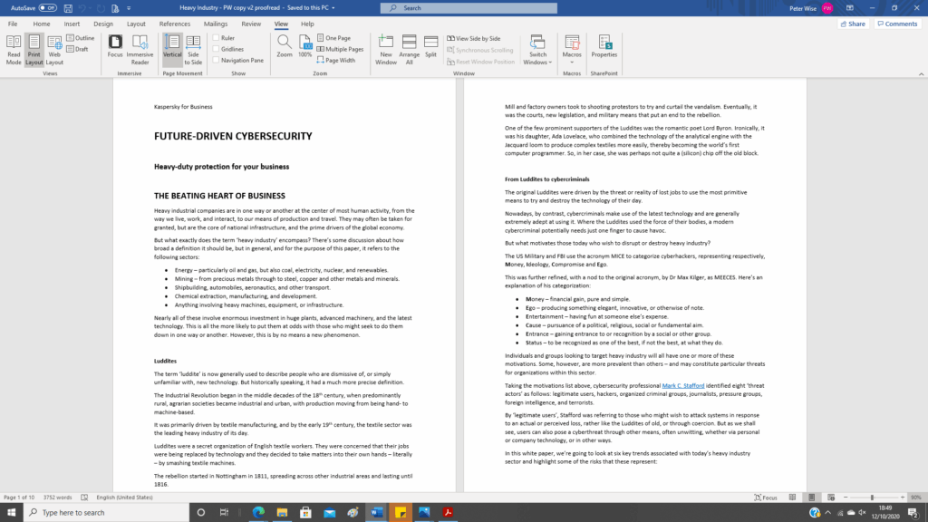Switch to Read Mode view
Viewport: 928px width, 522px height.
coord(14,50)
